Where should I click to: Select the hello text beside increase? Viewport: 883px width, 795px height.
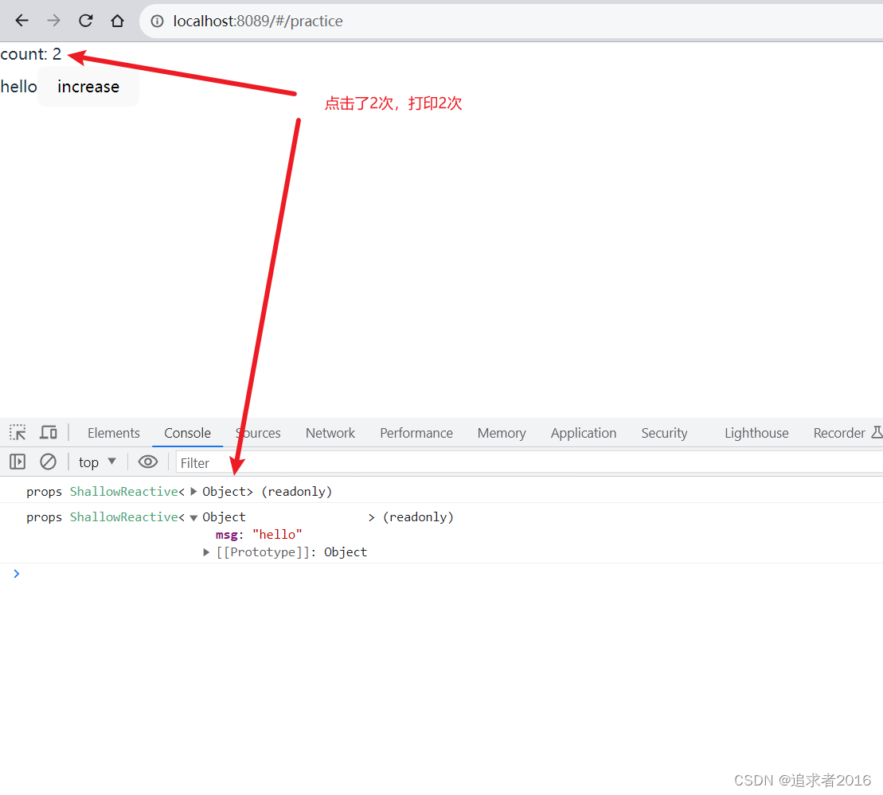tap(18, 87)
